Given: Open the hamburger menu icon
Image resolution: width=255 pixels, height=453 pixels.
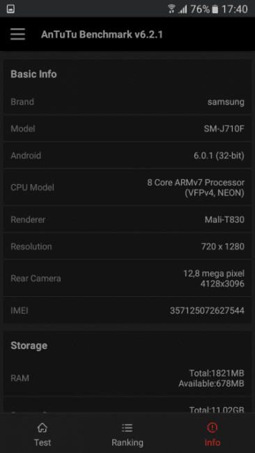Looking at the screenshot, I should pyautogui.click(x=17, y=34).
